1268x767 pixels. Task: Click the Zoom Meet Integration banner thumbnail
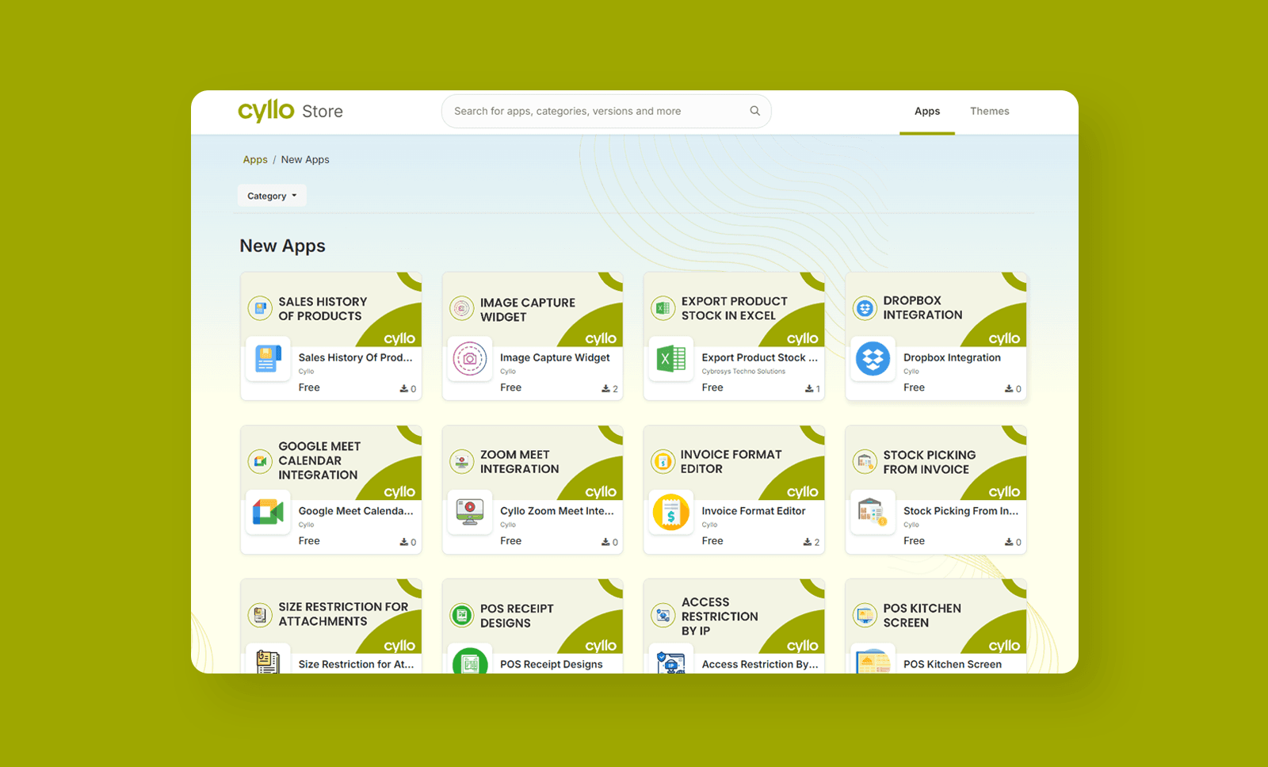(x=532, y=462)
